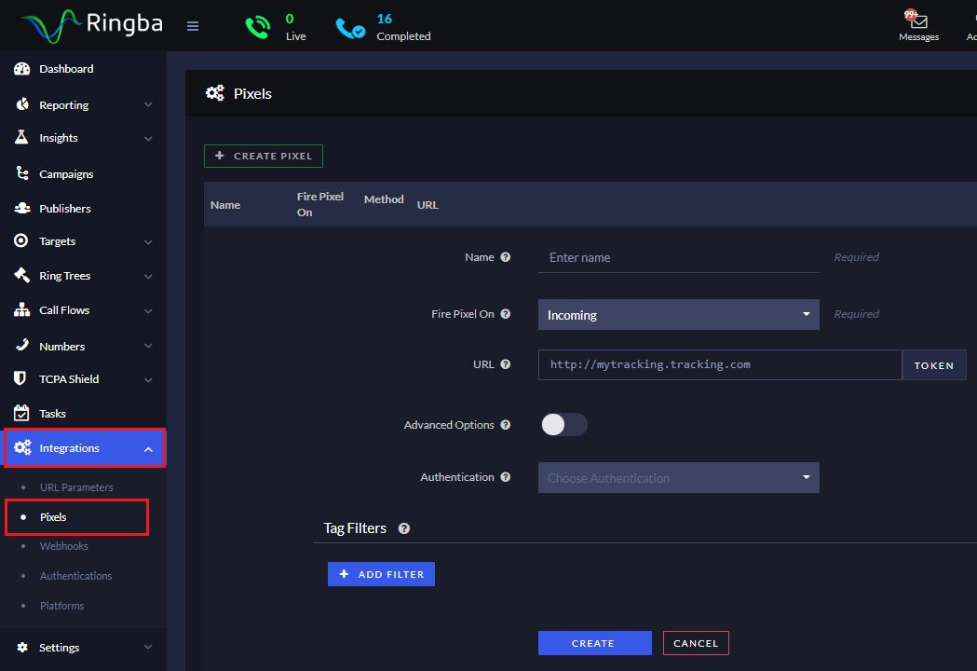This screenshot has height=671, width=977.
Task: Expand the Settings menu chevron
Action: [x=148, y=647]
